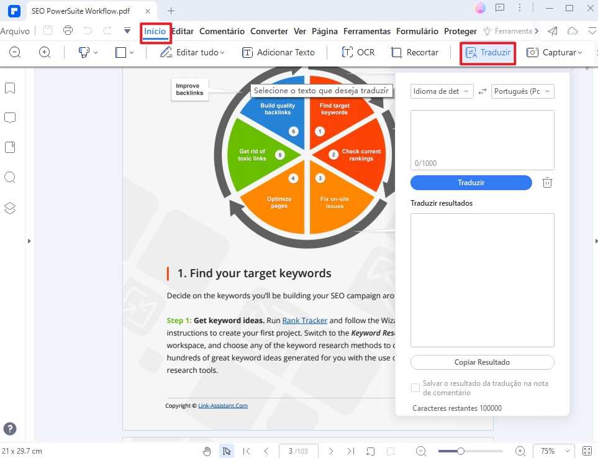Image resolution: width=598 pixels, height=458 pixels.
Task: Open the layers panel icon
Action: tap(10, 208)
